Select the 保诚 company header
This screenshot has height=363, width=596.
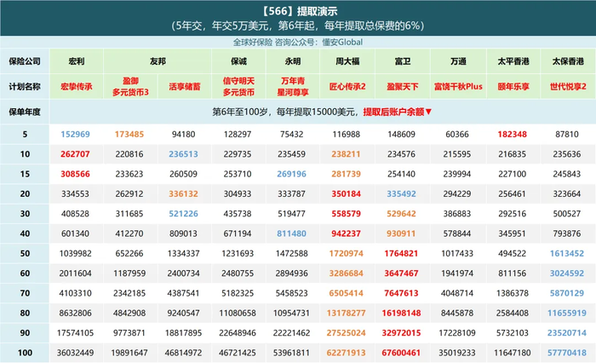pos(238,61)
